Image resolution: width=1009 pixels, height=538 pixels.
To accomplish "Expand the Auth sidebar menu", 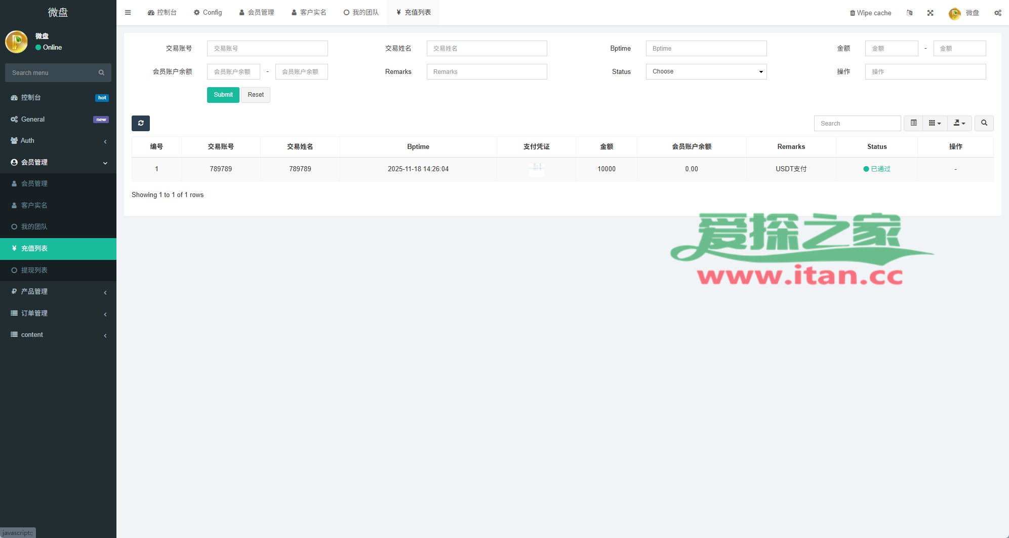I will (x=58, y=141).
